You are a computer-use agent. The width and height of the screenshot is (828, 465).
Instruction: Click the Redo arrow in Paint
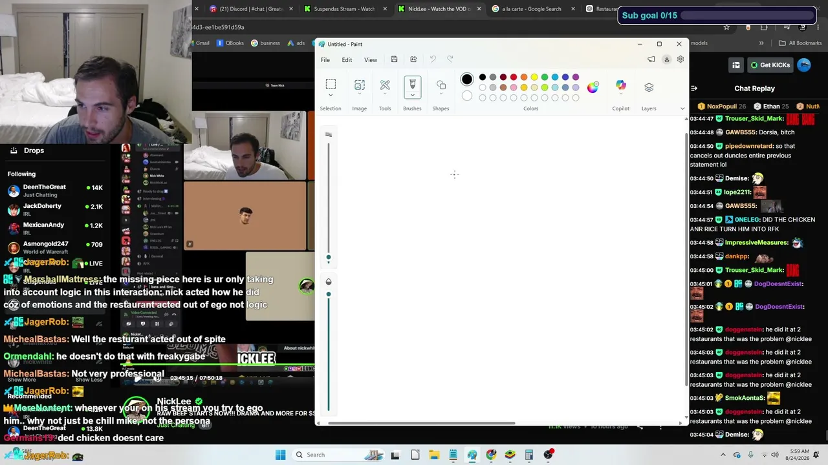(450, 59)
